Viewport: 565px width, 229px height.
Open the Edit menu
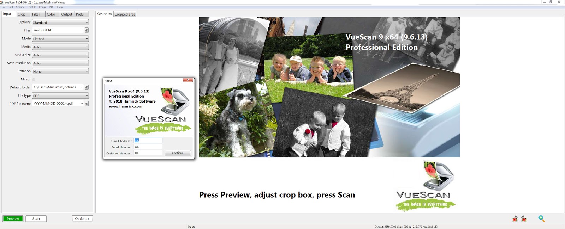11,7
